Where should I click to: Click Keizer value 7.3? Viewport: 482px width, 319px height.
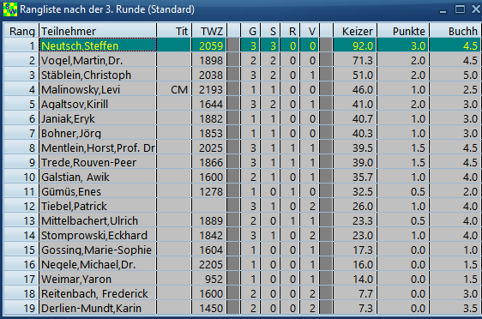355,308
